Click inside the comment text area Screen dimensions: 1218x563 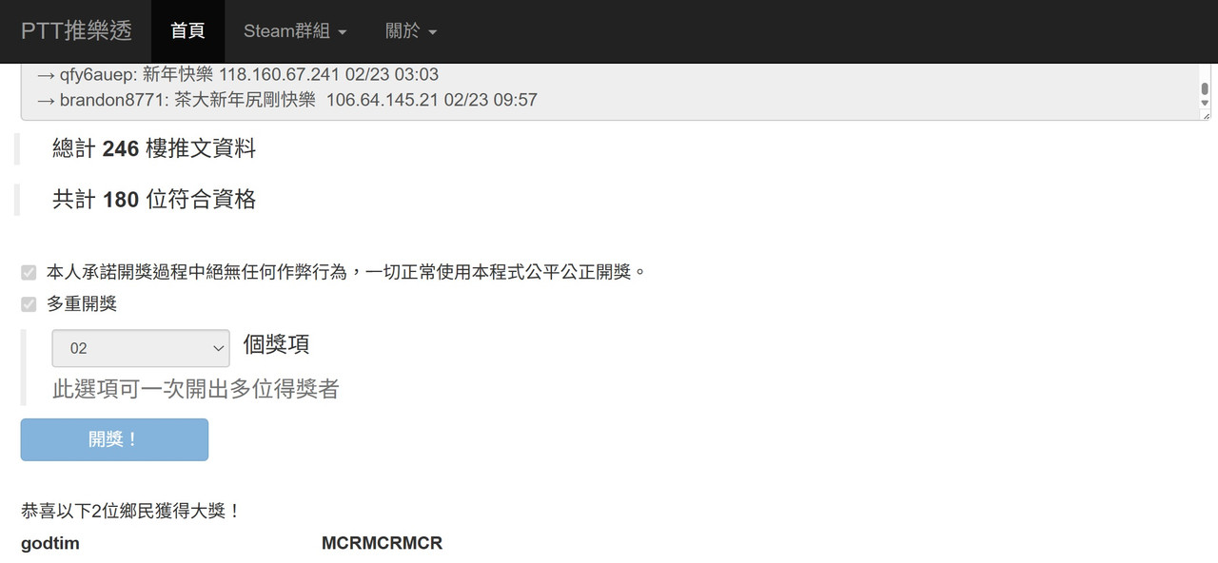[609, 91]
